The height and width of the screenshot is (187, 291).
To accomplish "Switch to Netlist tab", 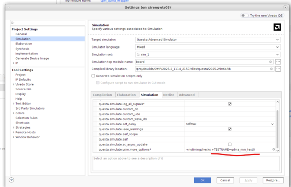I will (x=168, y=95).
